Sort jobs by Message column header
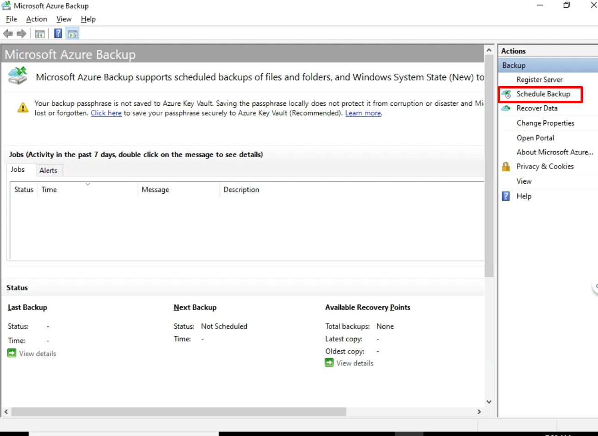The height and width of the screenshot is (436, 598). coord(179,190)
